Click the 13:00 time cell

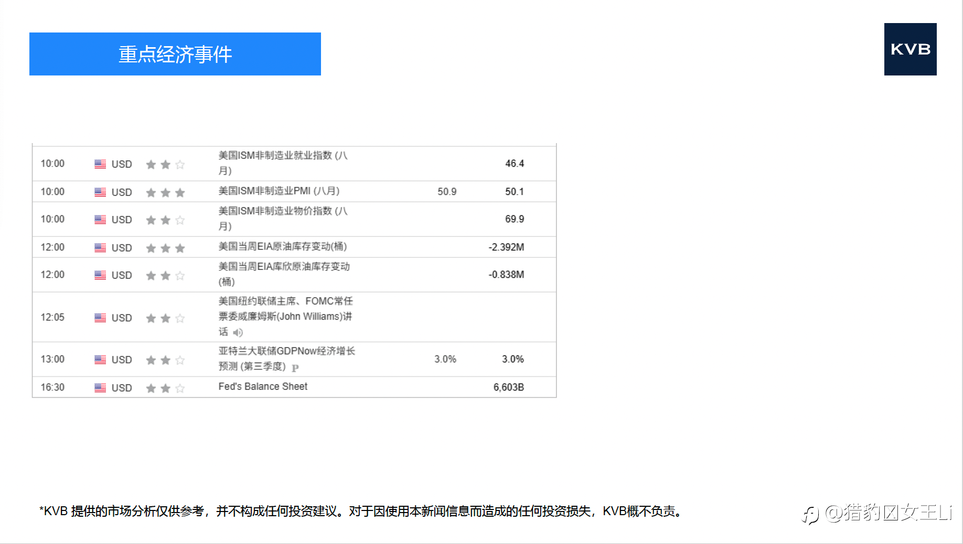(x=52, y=359)
